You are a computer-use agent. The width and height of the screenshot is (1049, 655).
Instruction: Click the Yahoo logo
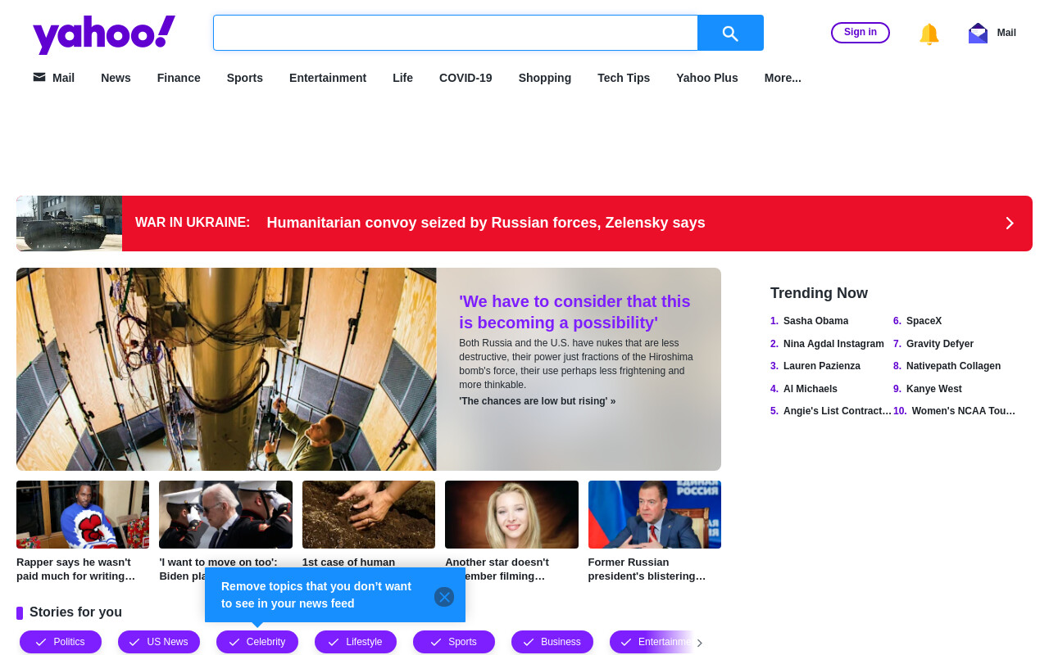104,34
